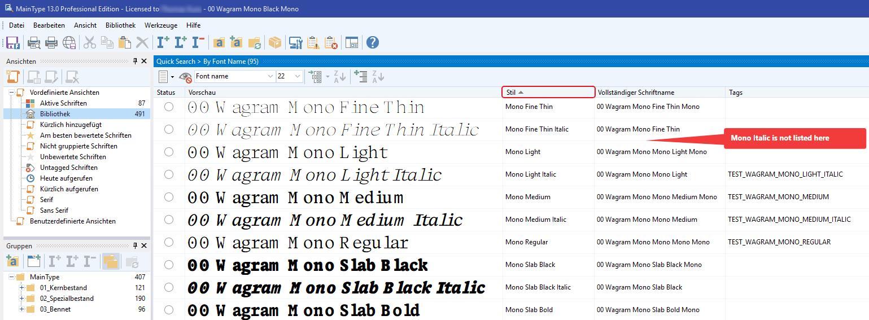Click the folder with green refresh arrows in main toolbar

pos(254,42)
